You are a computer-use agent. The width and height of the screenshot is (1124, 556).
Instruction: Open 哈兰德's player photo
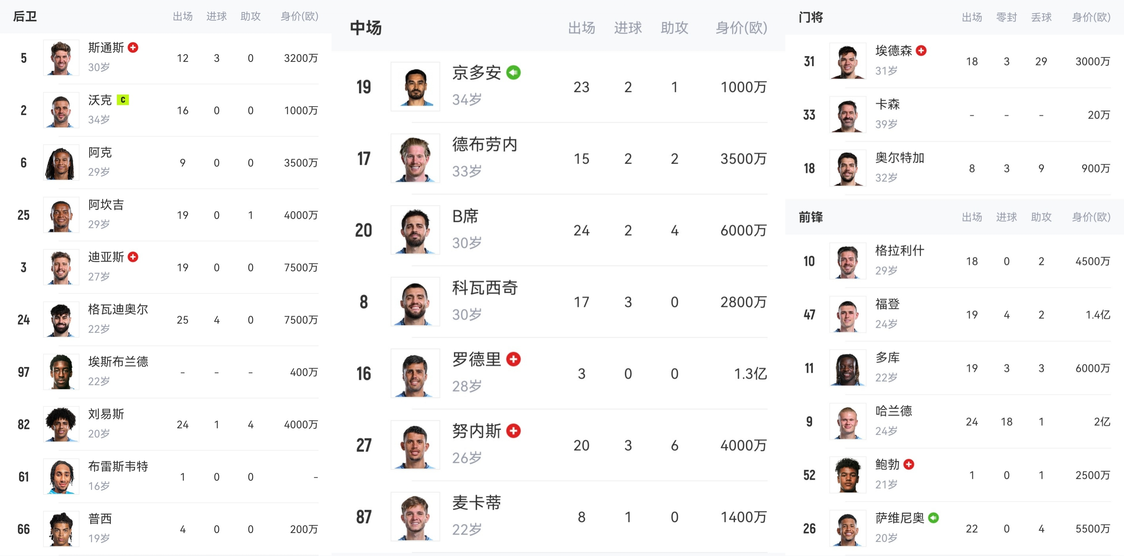(847, 421)
